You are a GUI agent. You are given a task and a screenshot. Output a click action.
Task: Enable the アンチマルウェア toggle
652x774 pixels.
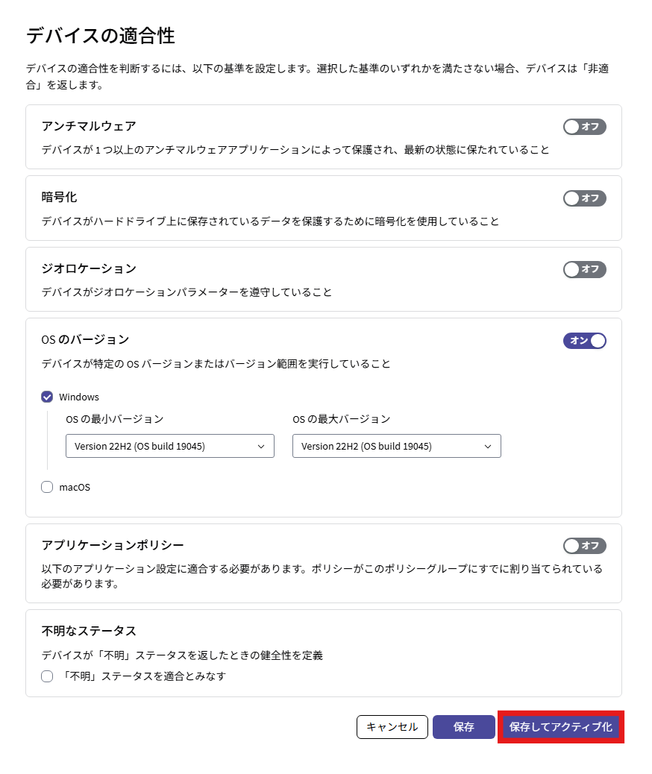[584, 127]
